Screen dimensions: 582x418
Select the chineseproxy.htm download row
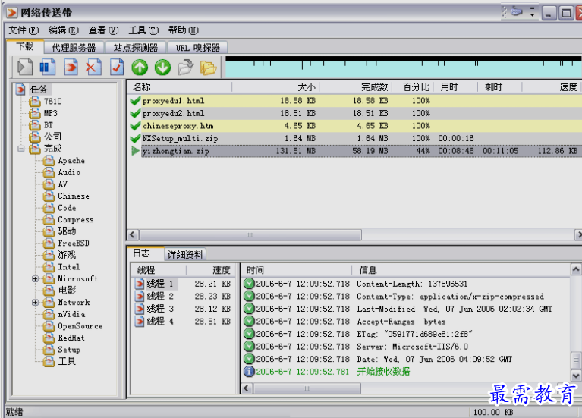coord(355,126)
